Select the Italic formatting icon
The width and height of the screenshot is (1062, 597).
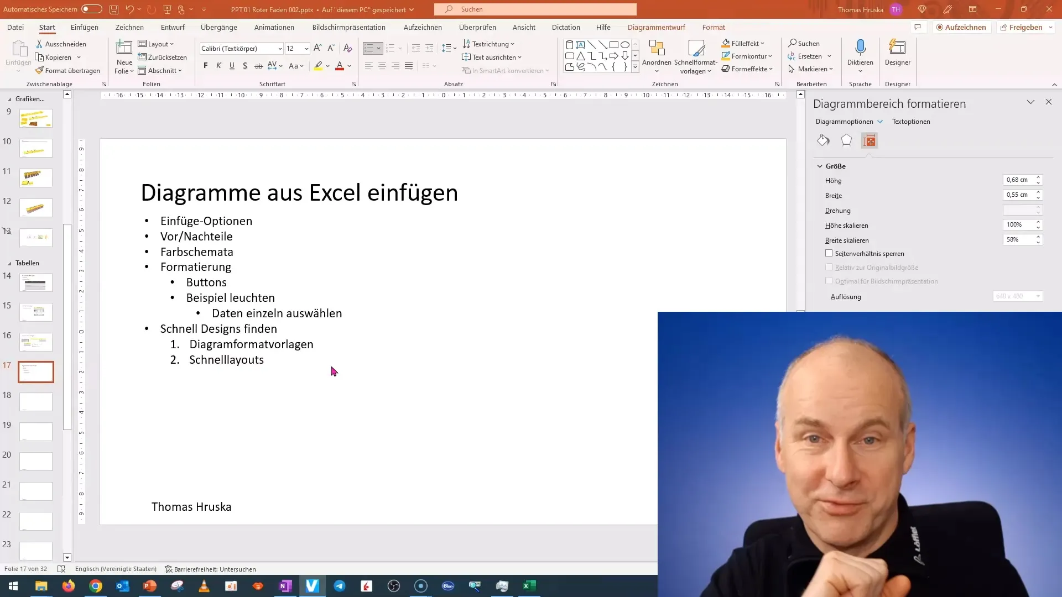[219, 66]
